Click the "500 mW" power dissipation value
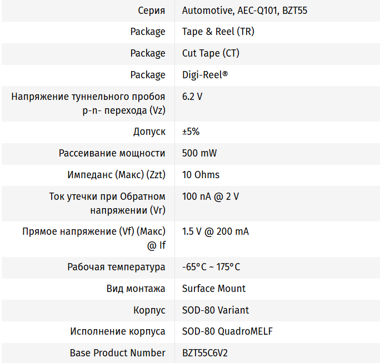 pos(199,153)
